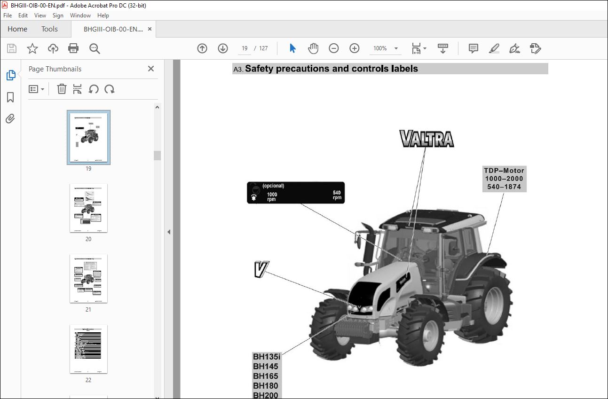Switch to the Tools tab
Viewport: 608px width, 399px height.
49,29
